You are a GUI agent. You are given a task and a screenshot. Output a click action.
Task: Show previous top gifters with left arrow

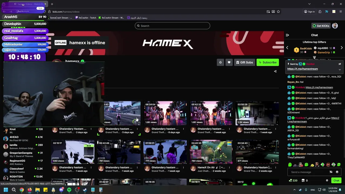pyautogui.click(x=287, y=48)
